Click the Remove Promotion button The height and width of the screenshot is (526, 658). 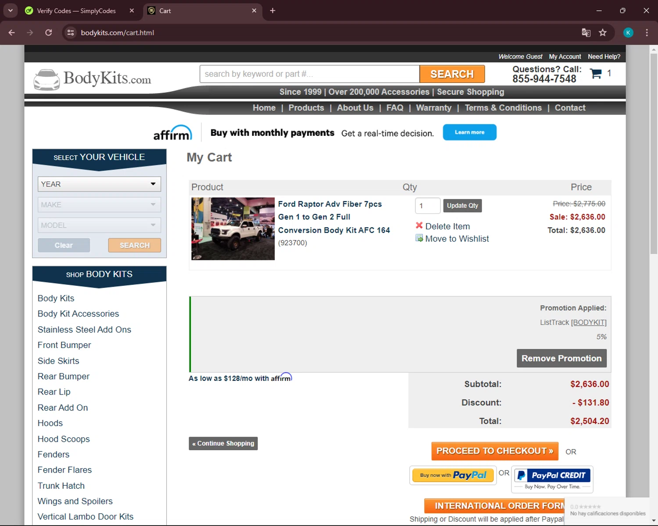coord(561,358)
